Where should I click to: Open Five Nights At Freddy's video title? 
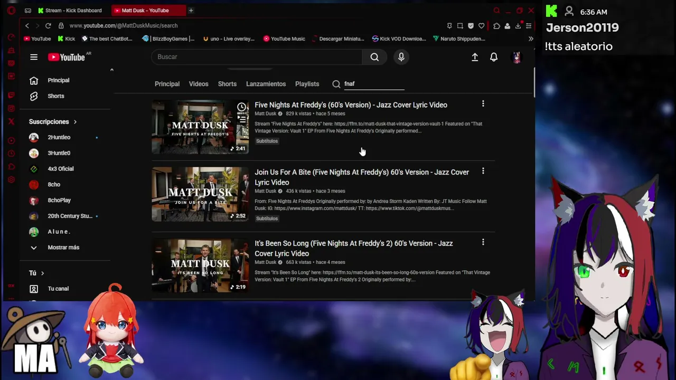(x=351, y=105)
